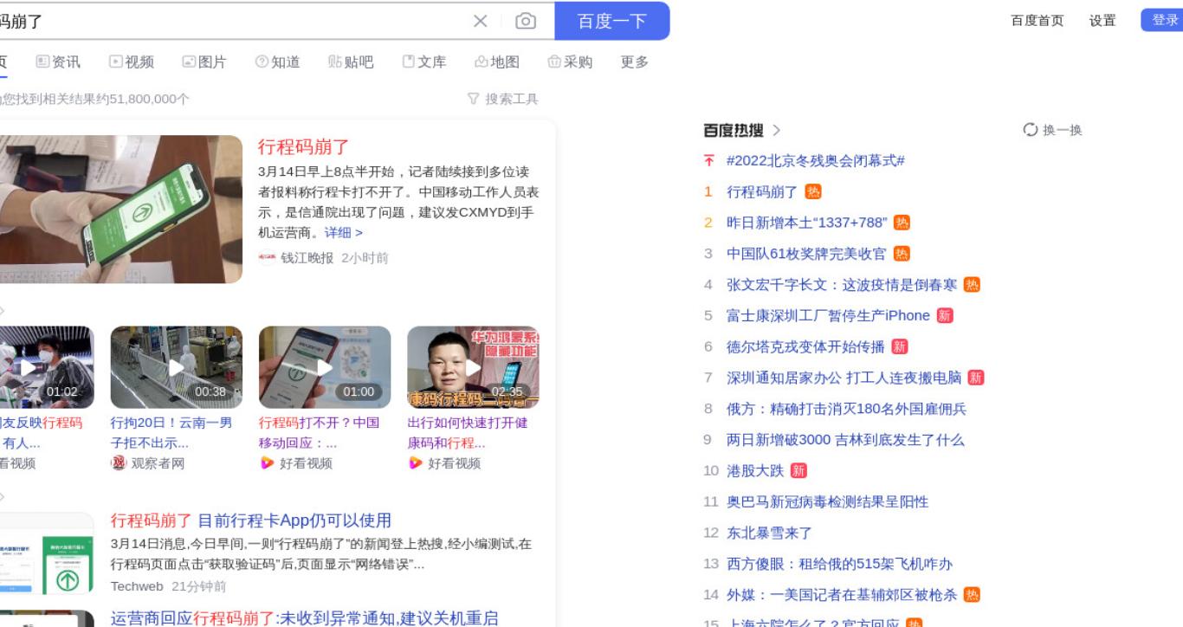This screenshot has height=627, width=1183.
Task: Play the 02:35 video thumbnail
Action: pos(473,367)
